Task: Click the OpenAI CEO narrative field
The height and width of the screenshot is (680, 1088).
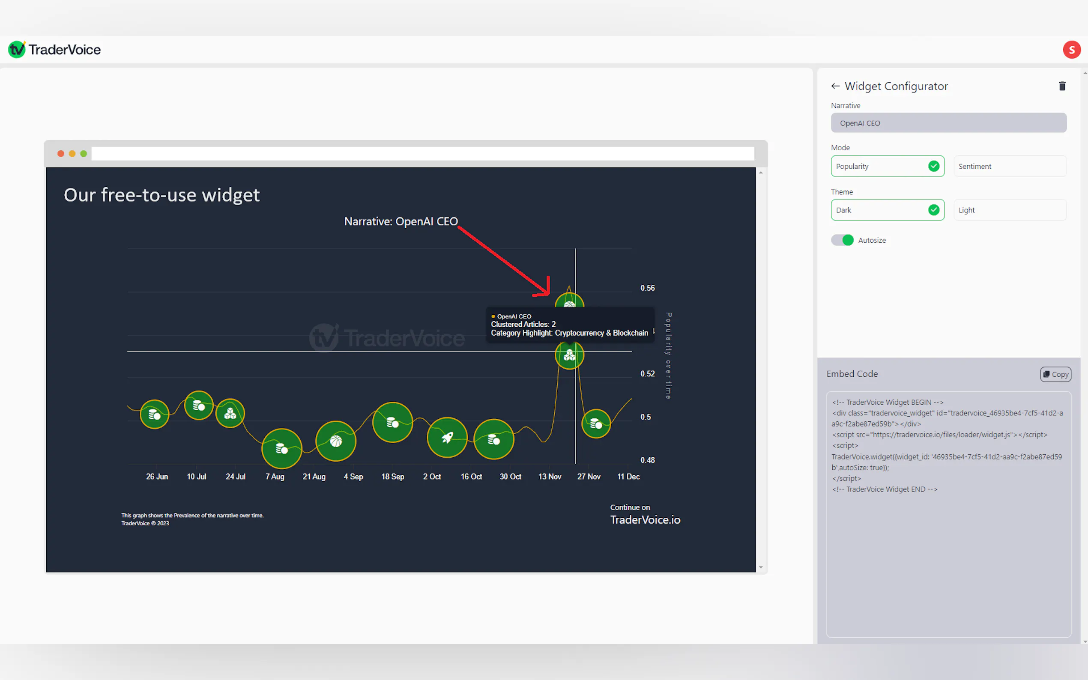Action: (x=948, y=123)
